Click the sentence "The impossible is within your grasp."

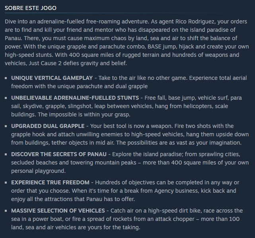coord(84,114)
